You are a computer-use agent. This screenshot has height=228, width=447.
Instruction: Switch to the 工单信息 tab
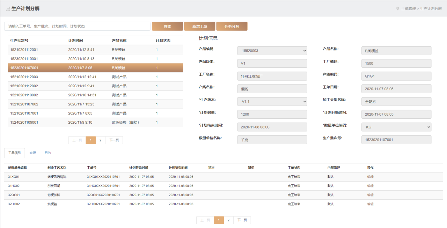click(x=14, y=153)
